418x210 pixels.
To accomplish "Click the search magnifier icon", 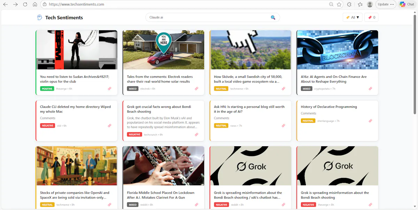I will [273, 17].
